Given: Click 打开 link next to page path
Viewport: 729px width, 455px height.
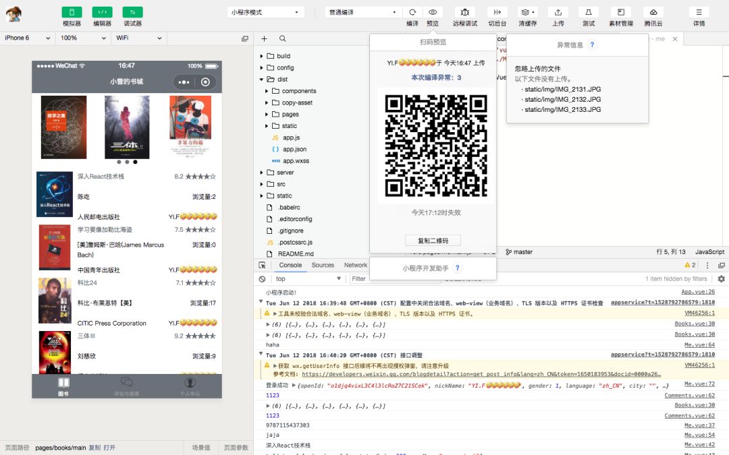Looking at the screenshot, I should pos(109,448).
